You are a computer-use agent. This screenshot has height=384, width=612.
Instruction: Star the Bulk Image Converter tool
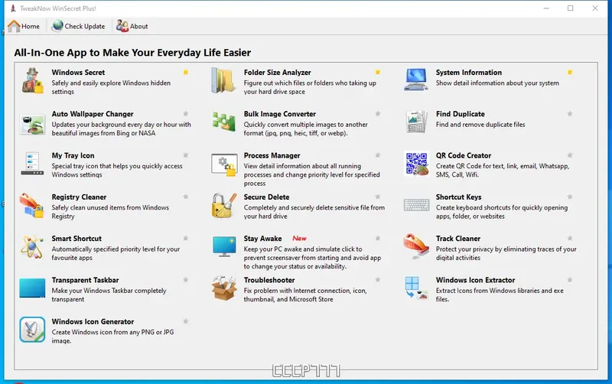point(378,113)
